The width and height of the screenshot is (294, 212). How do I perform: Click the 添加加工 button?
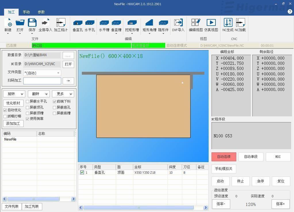tap(13, 124)
